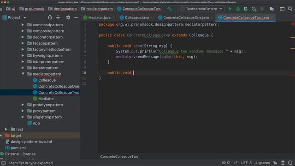Screen dimensions: 295x166
Task: Select ConcreteColleaqueTwo in project tree
Action: tap(59, 92)
